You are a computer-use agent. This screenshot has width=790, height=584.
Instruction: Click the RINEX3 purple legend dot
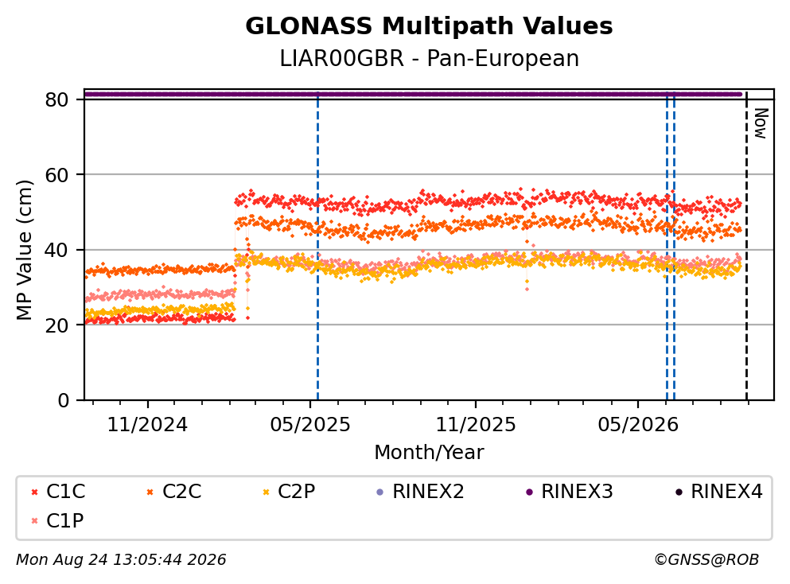[x=529, y=493]
